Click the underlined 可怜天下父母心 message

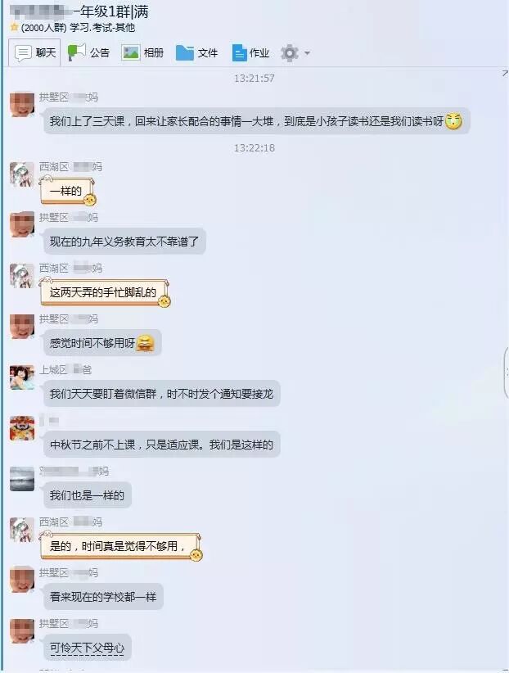click(x=87, y=648)
